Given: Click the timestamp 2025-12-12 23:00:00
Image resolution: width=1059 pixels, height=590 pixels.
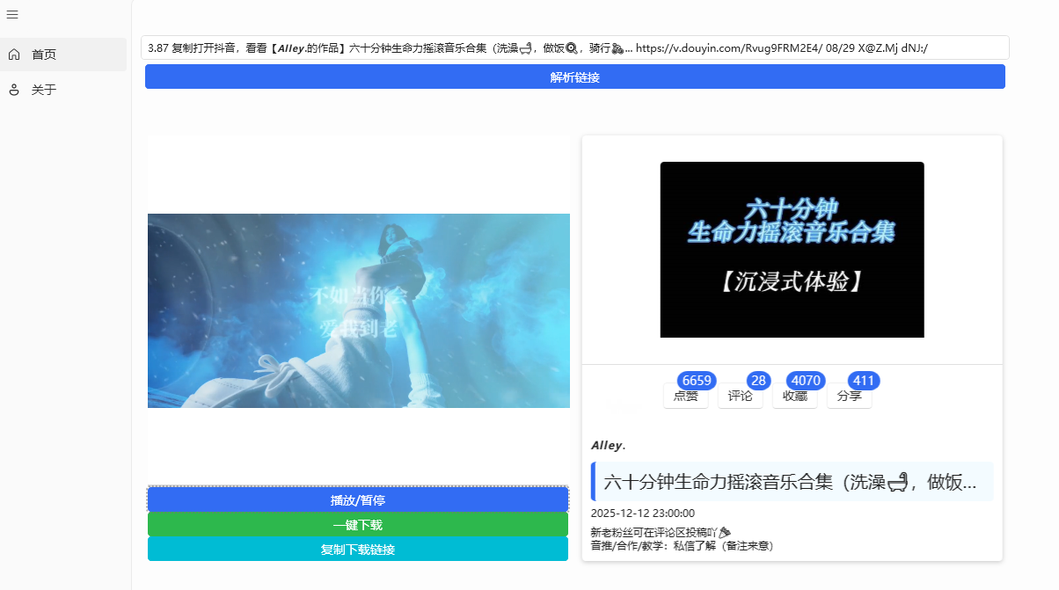Looking at the screenshot, I should pos(643,514).
